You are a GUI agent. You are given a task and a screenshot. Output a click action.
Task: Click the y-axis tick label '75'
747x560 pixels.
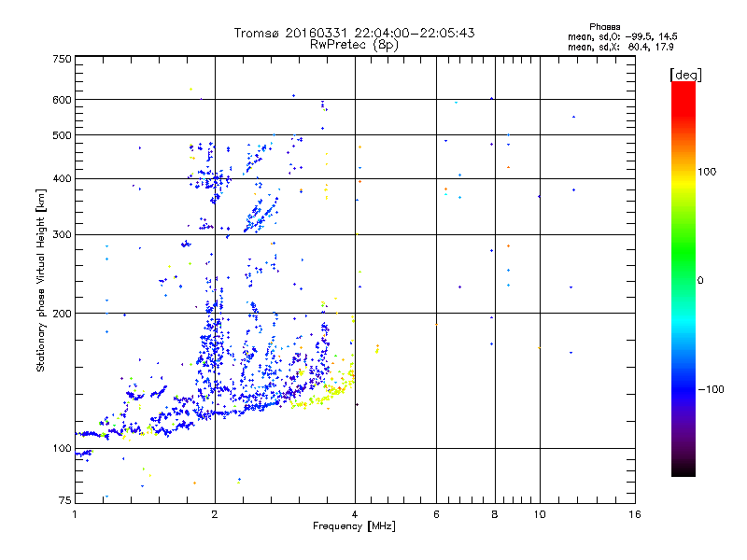click(x=65, y=500)
